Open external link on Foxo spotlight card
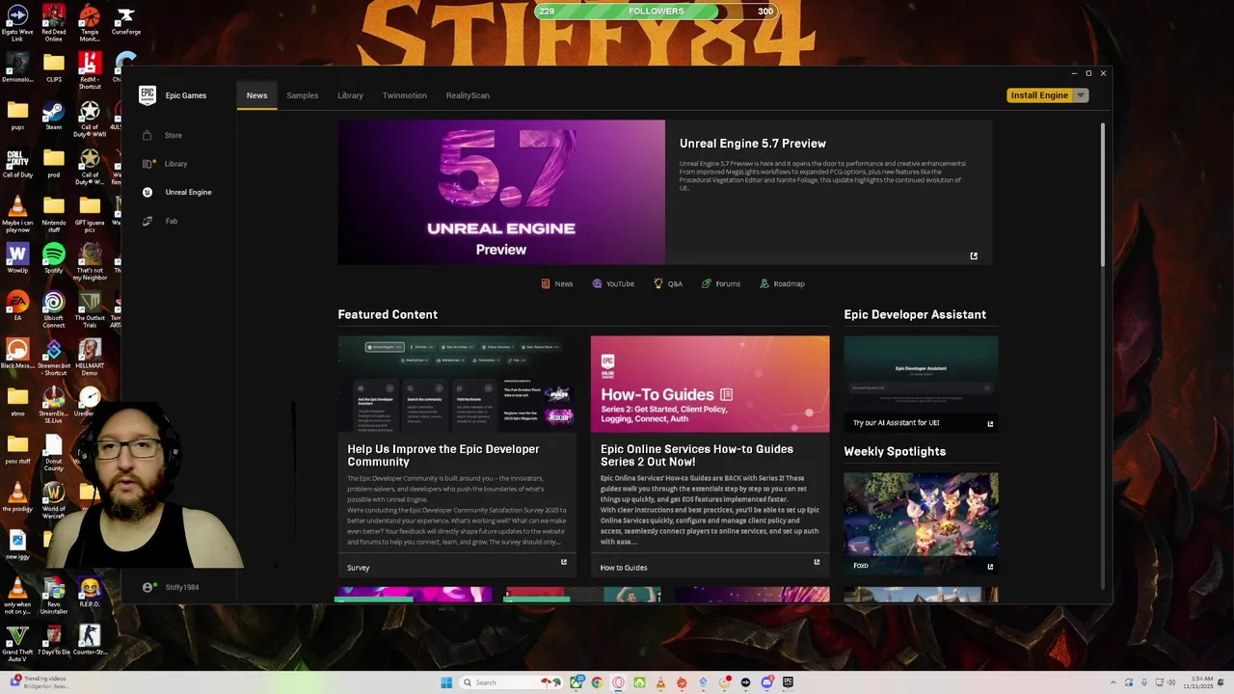1234x694 pixels. coord(990,566)
